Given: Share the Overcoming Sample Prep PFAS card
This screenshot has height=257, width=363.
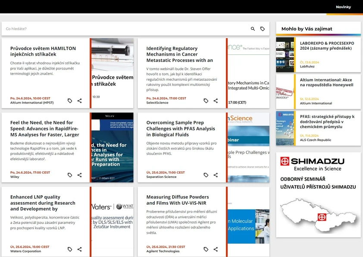Looking at the screenshot, I should coord(216,175).
